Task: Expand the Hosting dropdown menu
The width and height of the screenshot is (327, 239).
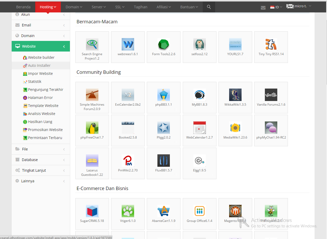Action: (48, 7)
